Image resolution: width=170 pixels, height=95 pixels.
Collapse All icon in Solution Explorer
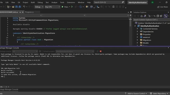[158, 16]
